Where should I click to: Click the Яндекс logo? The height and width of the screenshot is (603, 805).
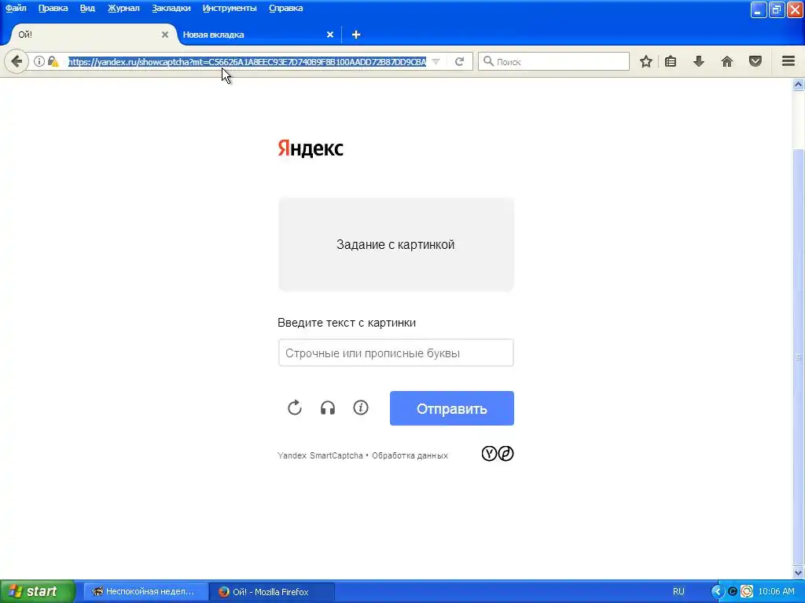click(311, 148)
